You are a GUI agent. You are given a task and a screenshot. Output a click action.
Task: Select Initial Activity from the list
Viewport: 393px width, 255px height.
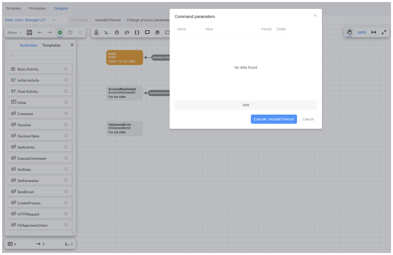pos(40,80)
